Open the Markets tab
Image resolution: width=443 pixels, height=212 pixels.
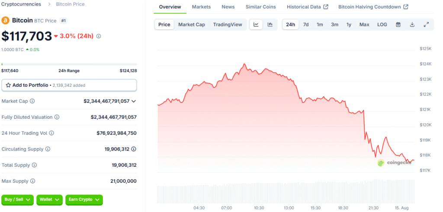tap(201, 7)
